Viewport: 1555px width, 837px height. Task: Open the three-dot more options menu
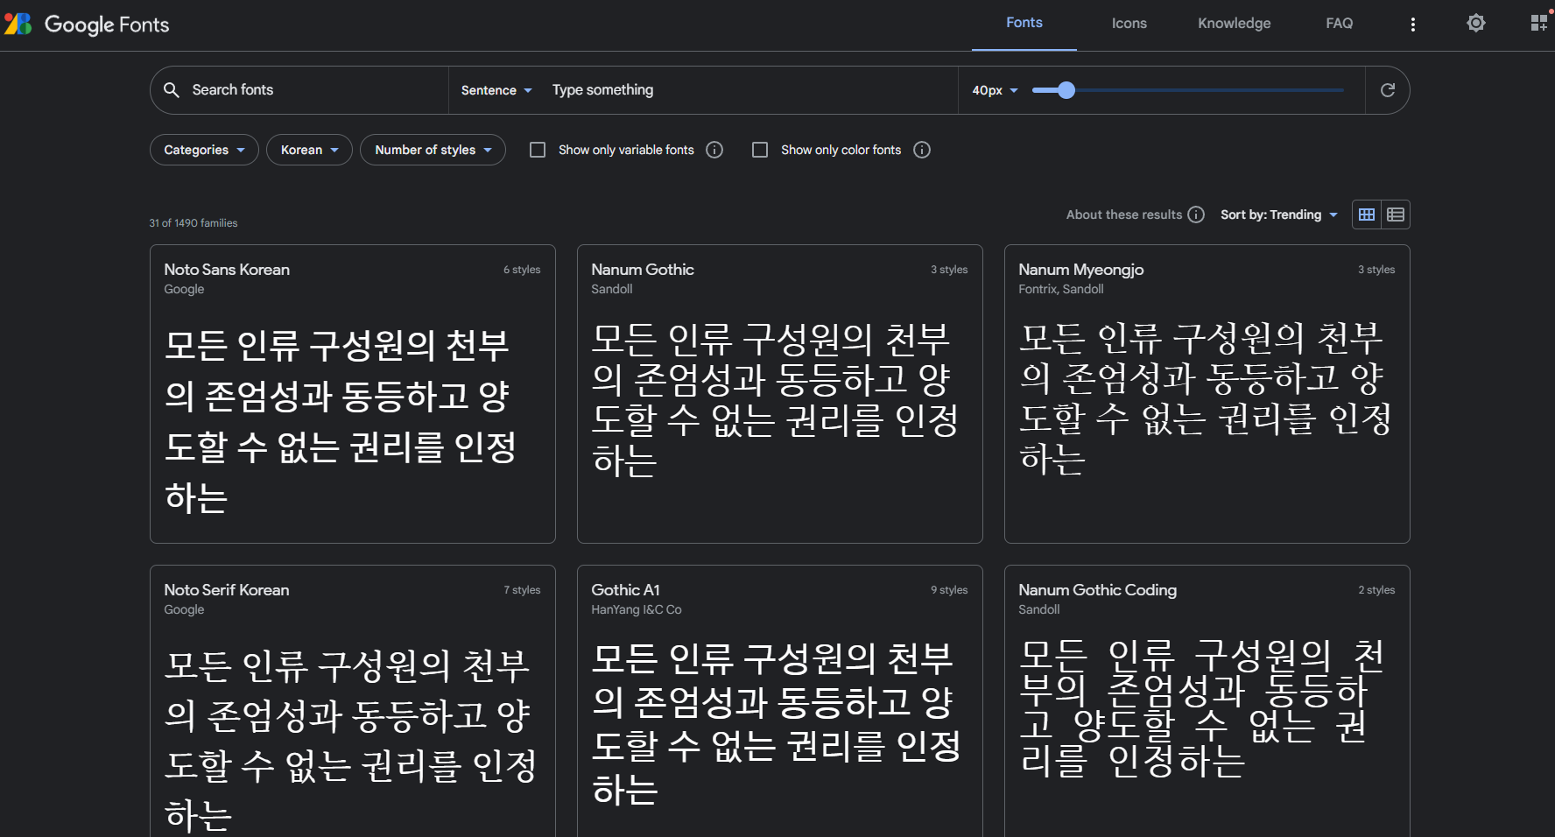click(1412, 25)
